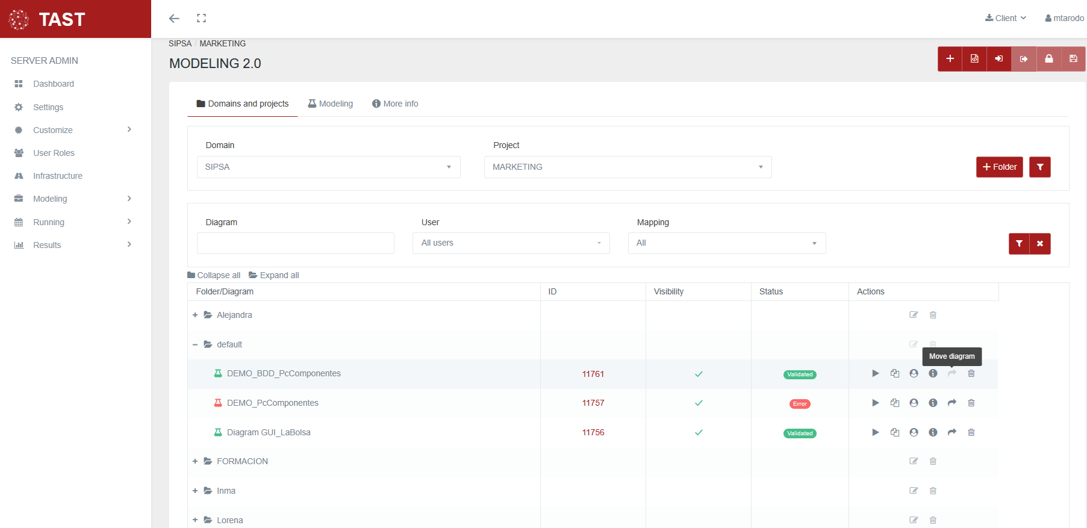Screen dimensions: 1087x528
Task: Collapse the default folder
Action: [x=195, y=345]
